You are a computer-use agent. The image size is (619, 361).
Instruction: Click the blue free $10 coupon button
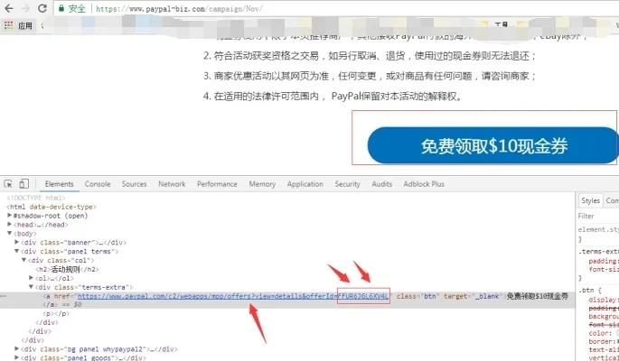(x=492, y=145)
